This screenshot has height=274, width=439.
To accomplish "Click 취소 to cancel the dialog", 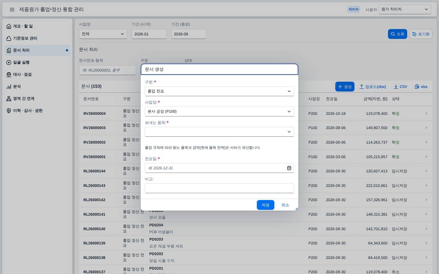I will [x=285, y=205].
